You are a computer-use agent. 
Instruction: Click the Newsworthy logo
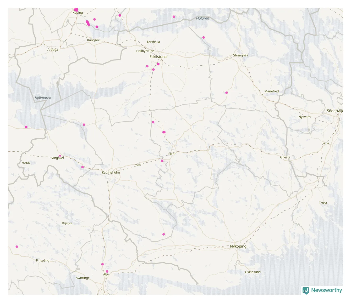coord(322,290)
